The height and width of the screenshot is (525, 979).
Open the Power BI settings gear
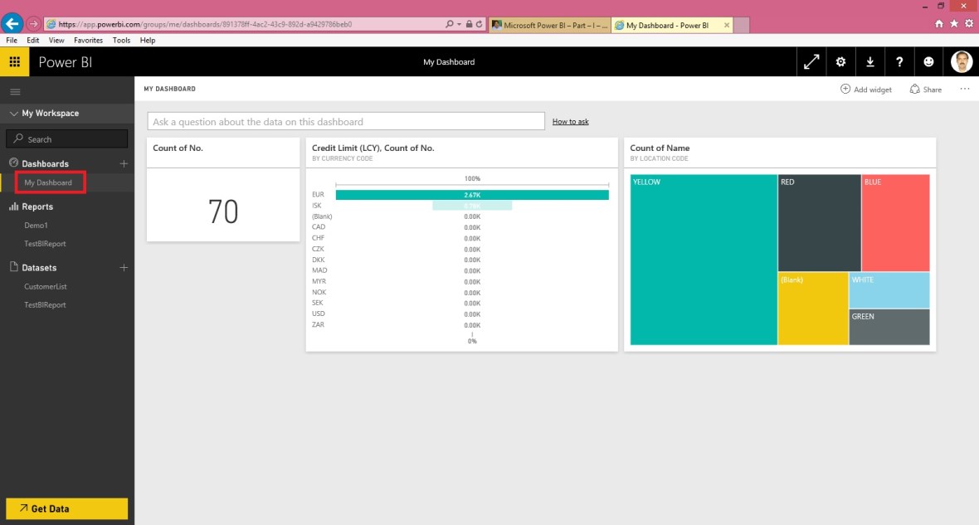[x=840, y=61]
